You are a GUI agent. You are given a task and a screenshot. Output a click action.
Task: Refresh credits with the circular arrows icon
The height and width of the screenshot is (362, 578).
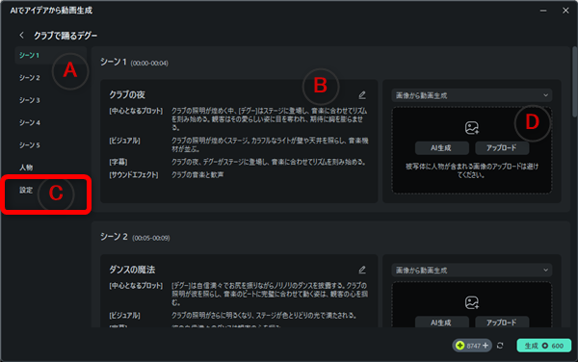(500, 346)
